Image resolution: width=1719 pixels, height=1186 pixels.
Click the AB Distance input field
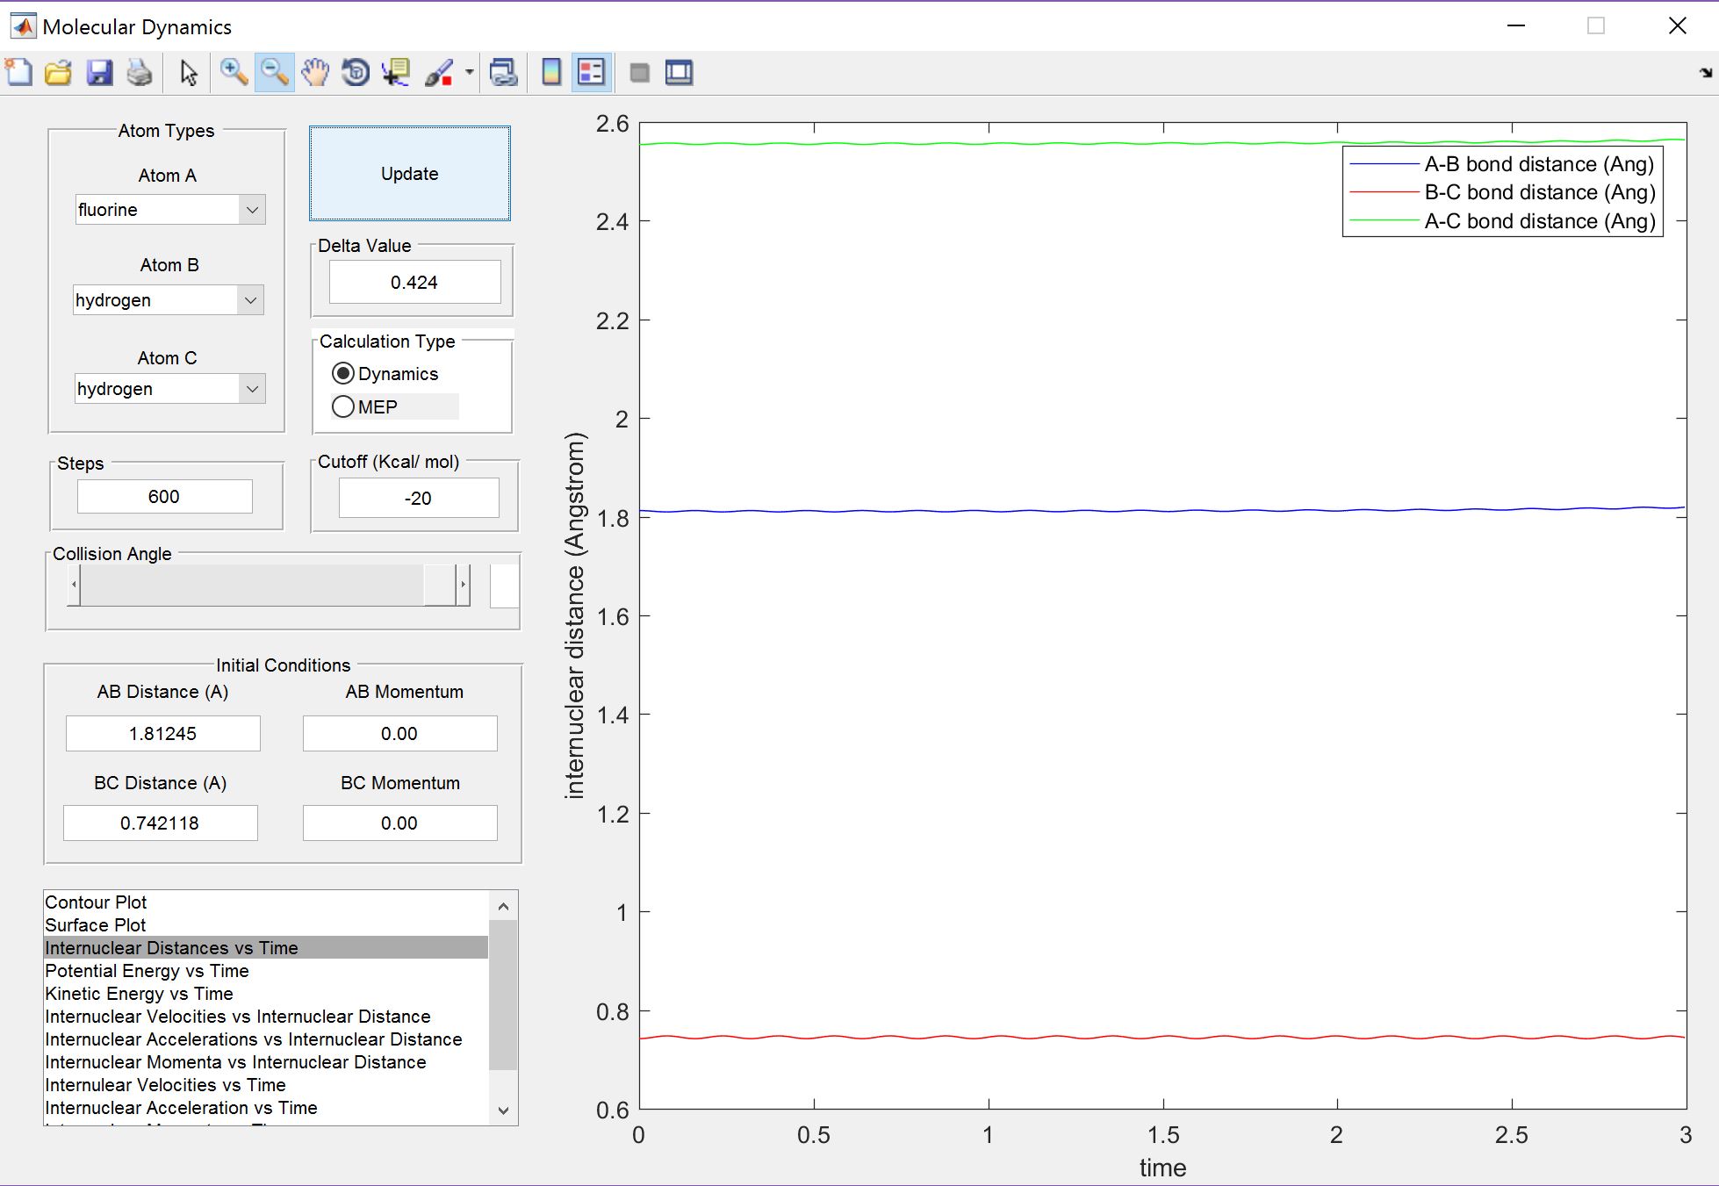coord(163,734)
